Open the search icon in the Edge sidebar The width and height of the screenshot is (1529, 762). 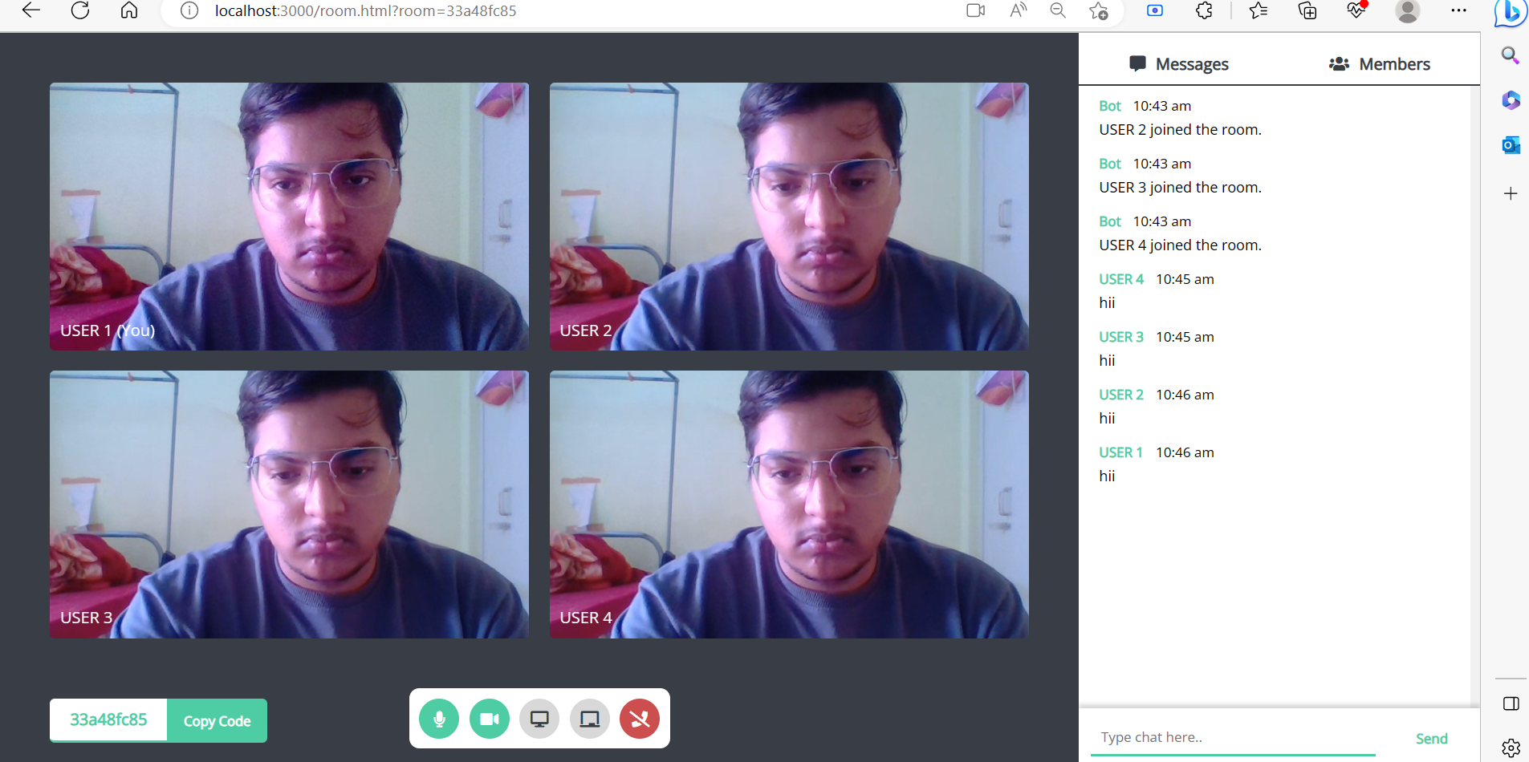pos(1511,55)
